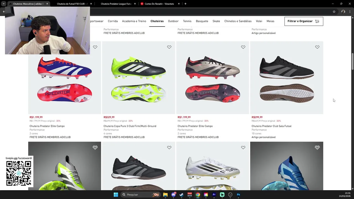Open Chuteira Copa Pure 3 Club Firm/Multi-Ground link
The image size is (354, 199).
(130, 126)
